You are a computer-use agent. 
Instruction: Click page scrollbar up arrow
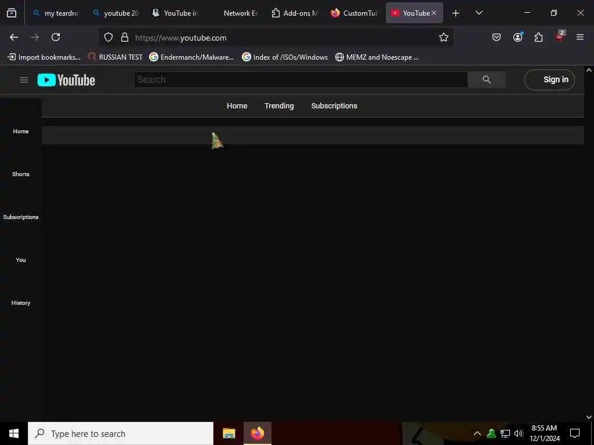[x=589, y=70]
